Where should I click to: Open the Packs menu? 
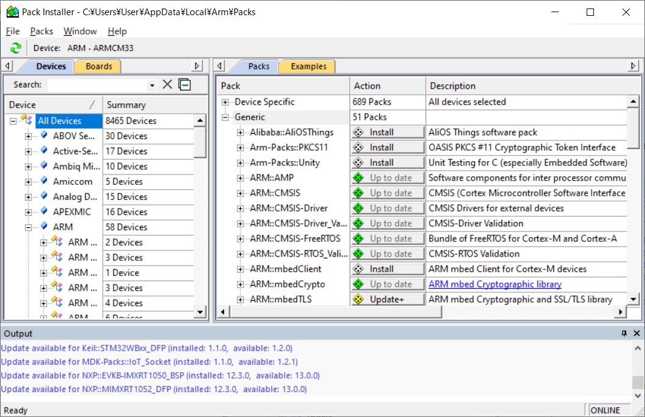41,31
